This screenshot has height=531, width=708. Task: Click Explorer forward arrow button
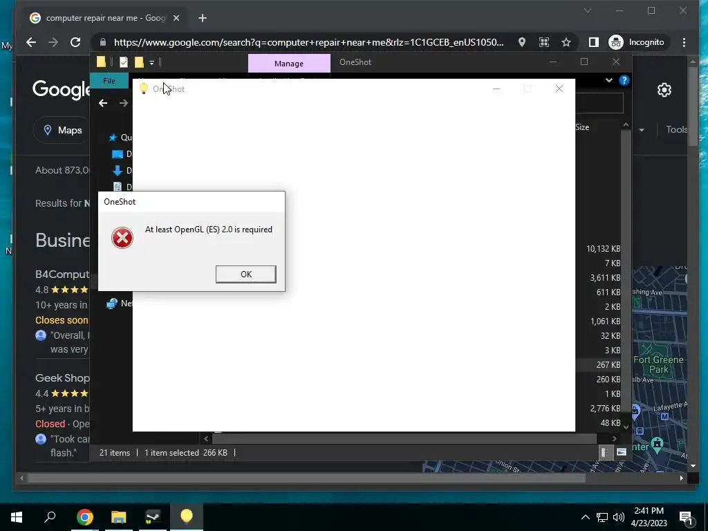tap(123, 104)
